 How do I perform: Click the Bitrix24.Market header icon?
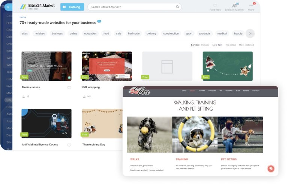[235, 5]
